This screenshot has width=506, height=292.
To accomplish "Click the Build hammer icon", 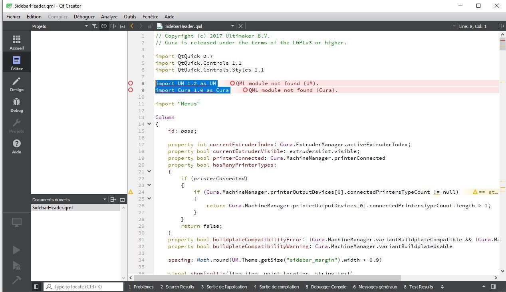I will tap(16, 280).
